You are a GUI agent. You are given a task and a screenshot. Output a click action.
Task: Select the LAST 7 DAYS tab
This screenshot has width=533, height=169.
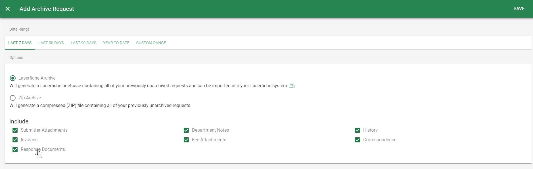click(x=20, y=43)
